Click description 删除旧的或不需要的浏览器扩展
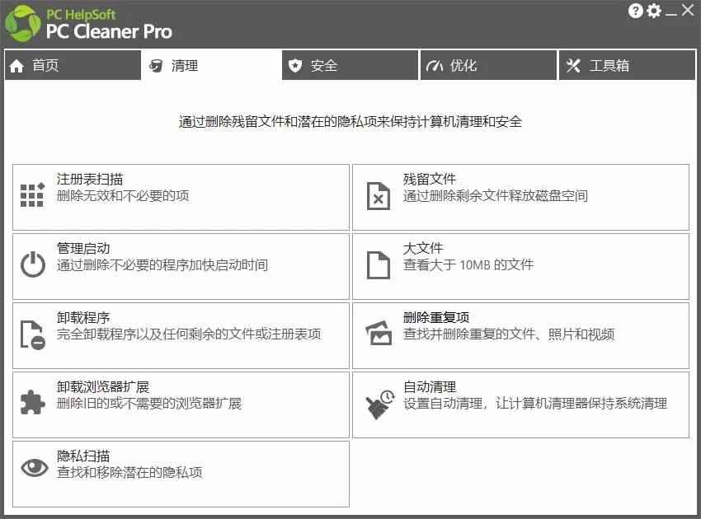The image size is (701, 519). 149,404
